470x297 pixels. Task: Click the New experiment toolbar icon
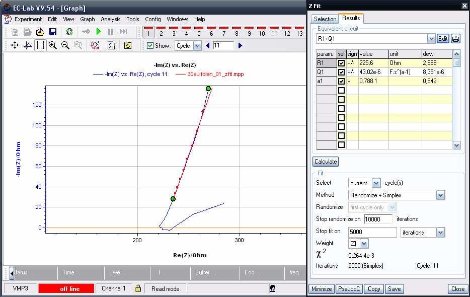pos(15,32)
